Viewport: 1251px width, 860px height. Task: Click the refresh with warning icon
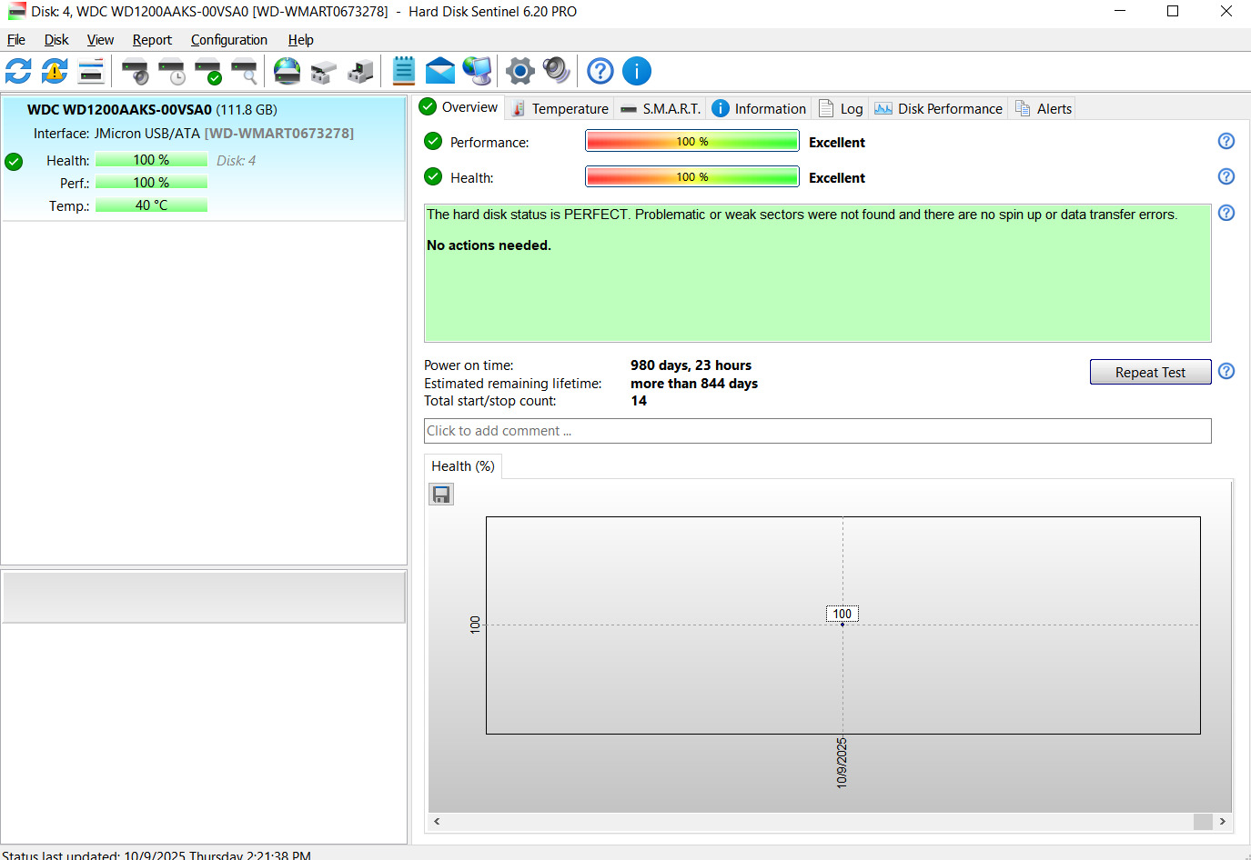click(55, 71)
